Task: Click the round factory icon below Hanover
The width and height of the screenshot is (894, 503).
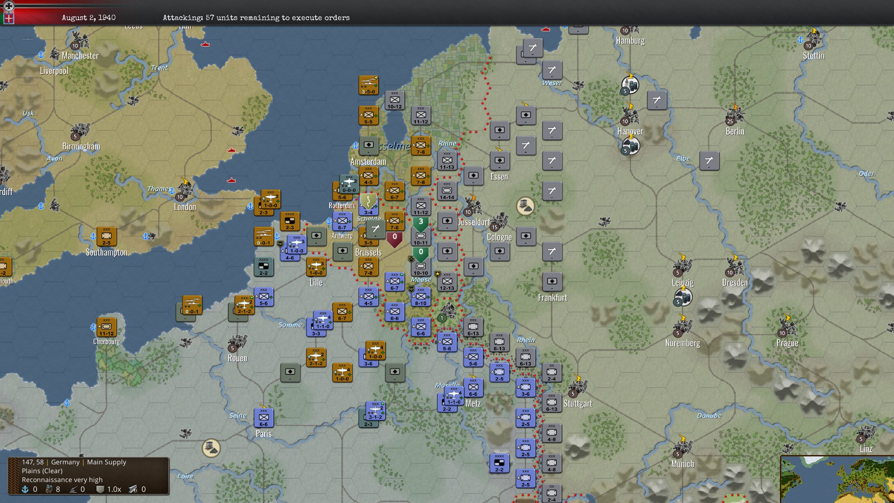Action: [x=630, y=146]
